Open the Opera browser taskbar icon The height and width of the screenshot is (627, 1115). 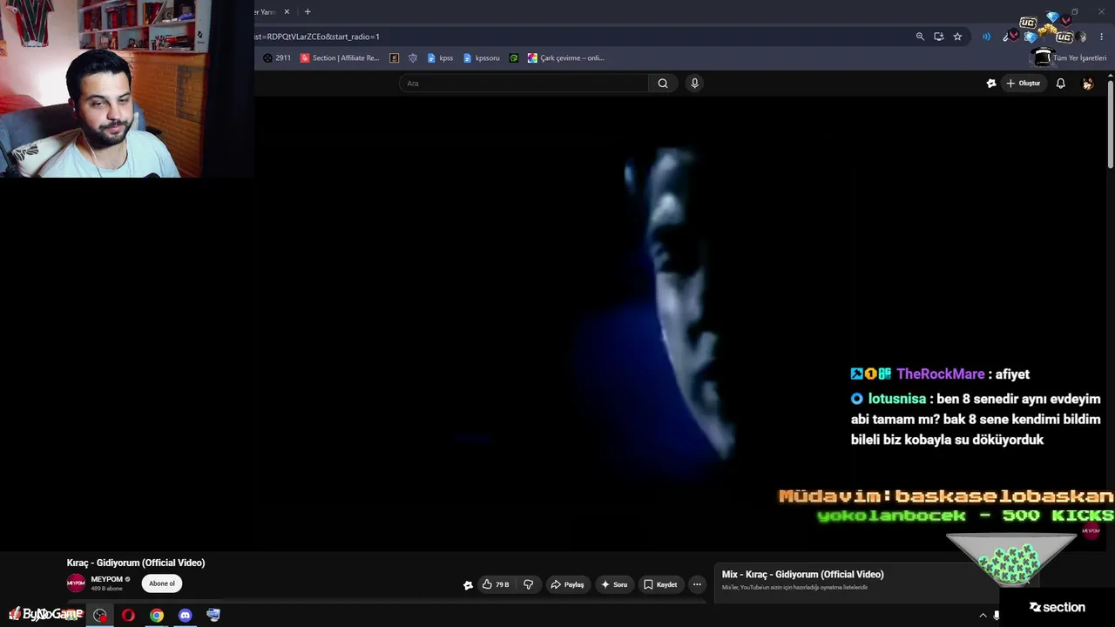click(128, 616)
